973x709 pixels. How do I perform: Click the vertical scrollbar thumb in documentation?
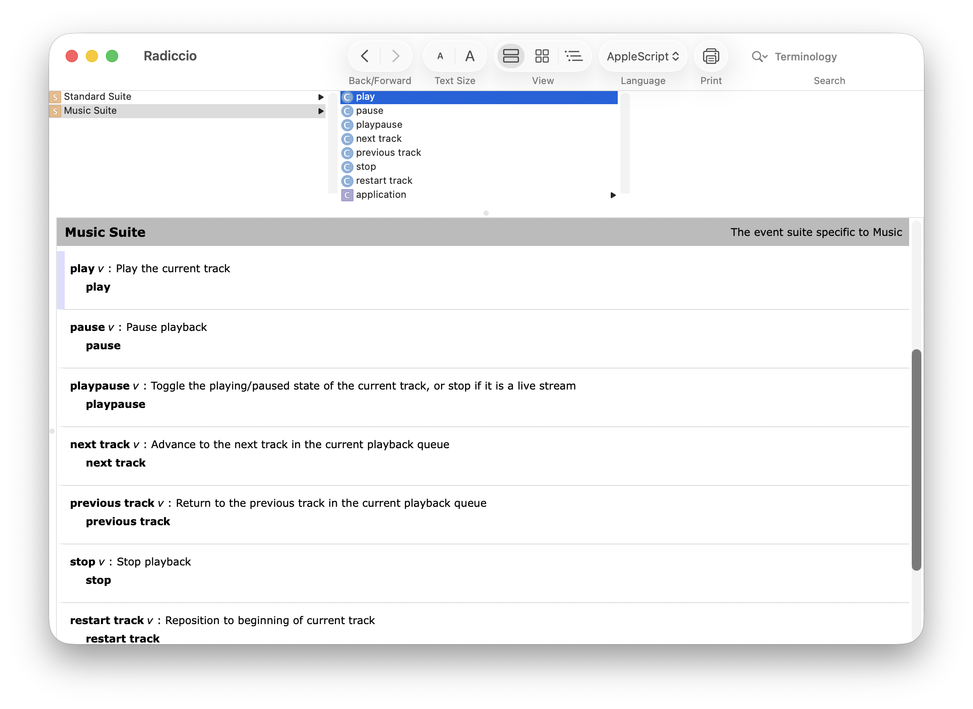pos(916,460)
